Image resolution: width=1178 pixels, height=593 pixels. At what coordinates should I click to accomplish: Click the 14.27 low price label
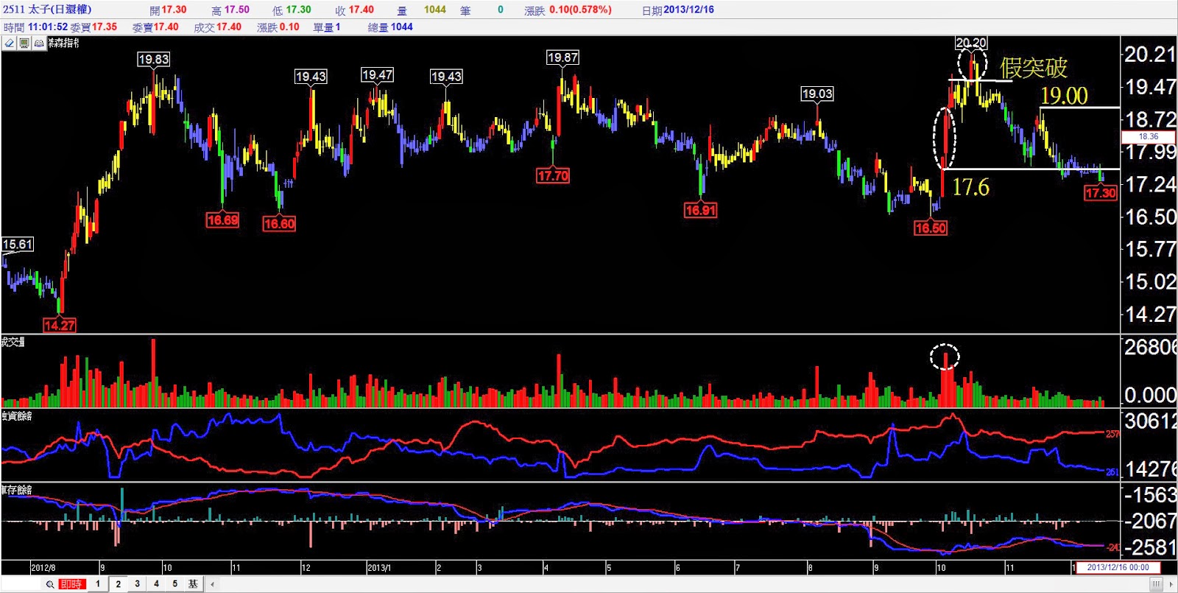(59, 326)
